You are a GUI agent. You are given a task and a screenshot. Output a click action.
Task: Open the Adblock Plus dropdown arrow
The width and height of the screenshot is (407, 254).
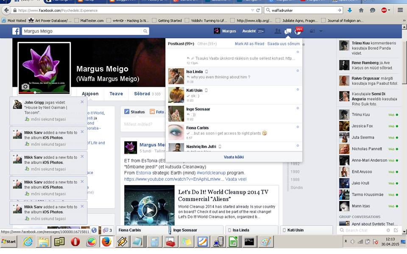click(x=389, y=10)
